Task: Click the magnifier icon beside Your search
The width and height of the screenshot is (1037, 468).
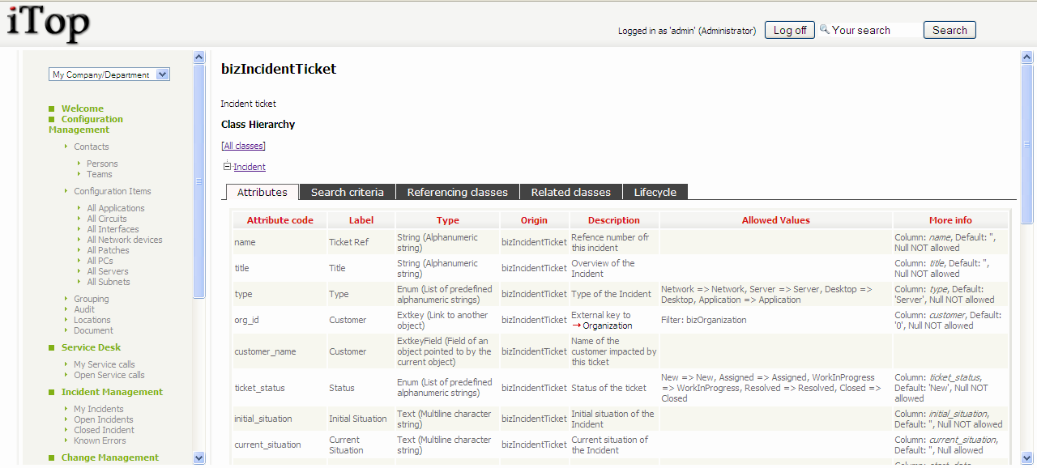Action: pos(825,29)
